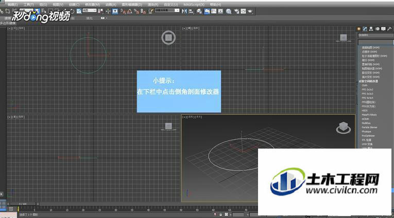Viewport: 394px width, 218px height.
Task: Open the Layer Manager icon
Action: point(199,11)
